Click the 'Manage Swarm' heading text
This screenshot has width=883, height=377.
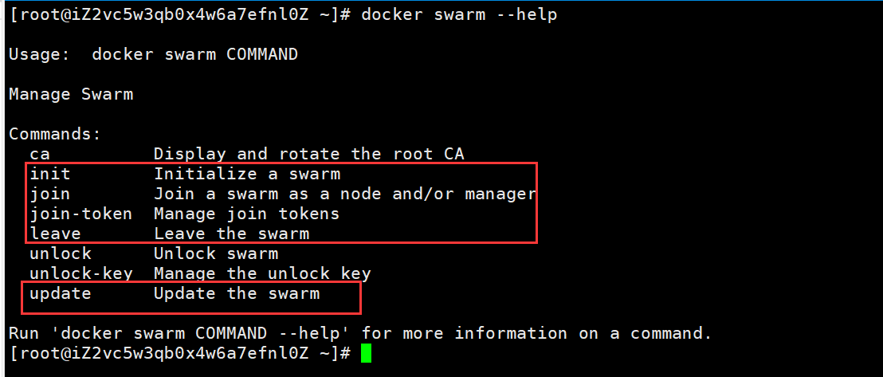click(x=71, y=94)
